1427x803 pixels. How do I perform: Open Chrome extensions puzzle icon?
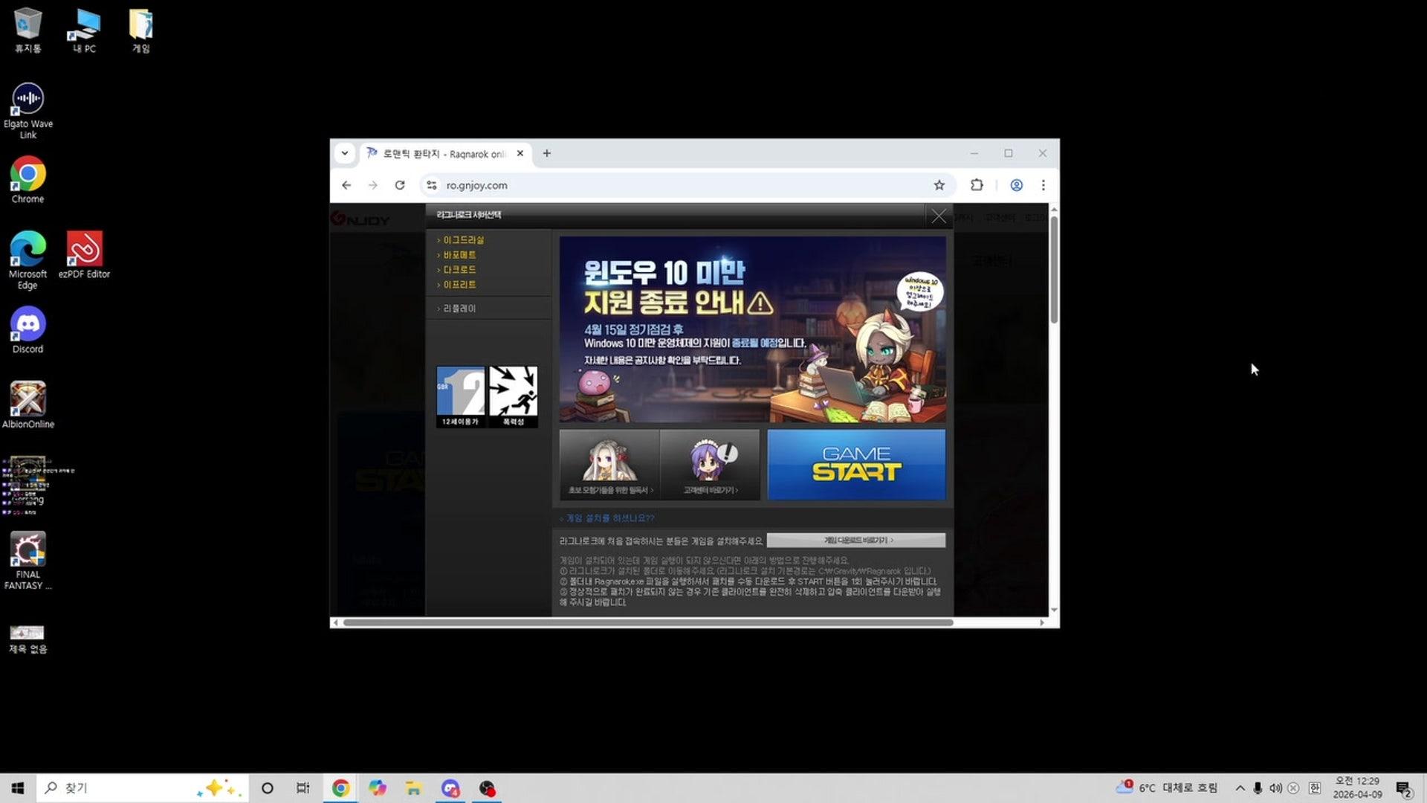click(x=977, y=185)
